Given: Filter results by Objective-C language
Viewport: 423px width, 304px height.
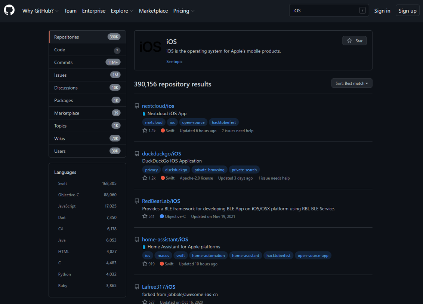Looking at the screenshot, I should 87,195.
